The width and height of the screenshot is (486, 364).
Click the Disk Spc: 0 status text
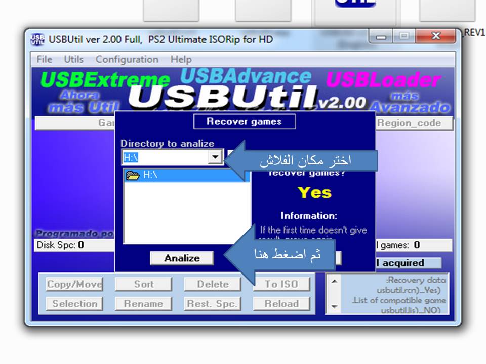click(60, 245)
